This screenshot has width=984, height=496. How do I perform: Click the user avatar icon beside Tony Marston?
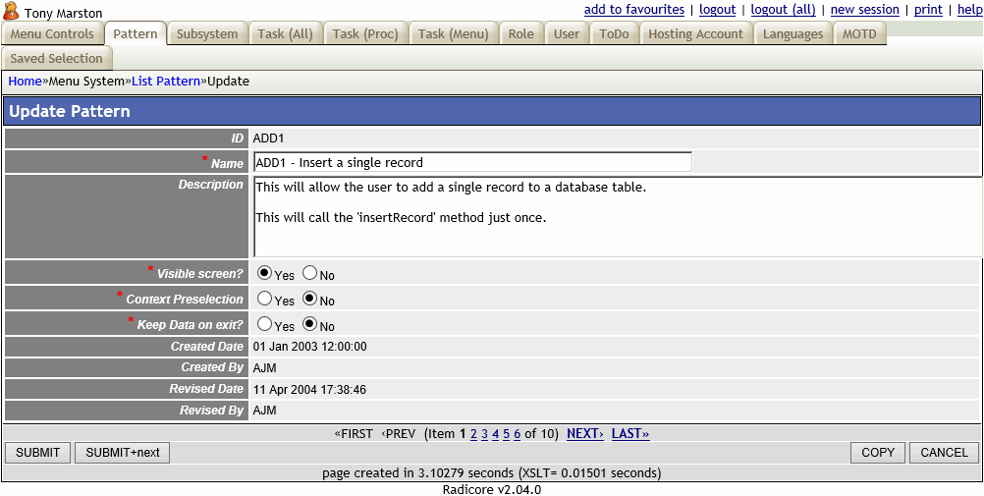(11, 12)
